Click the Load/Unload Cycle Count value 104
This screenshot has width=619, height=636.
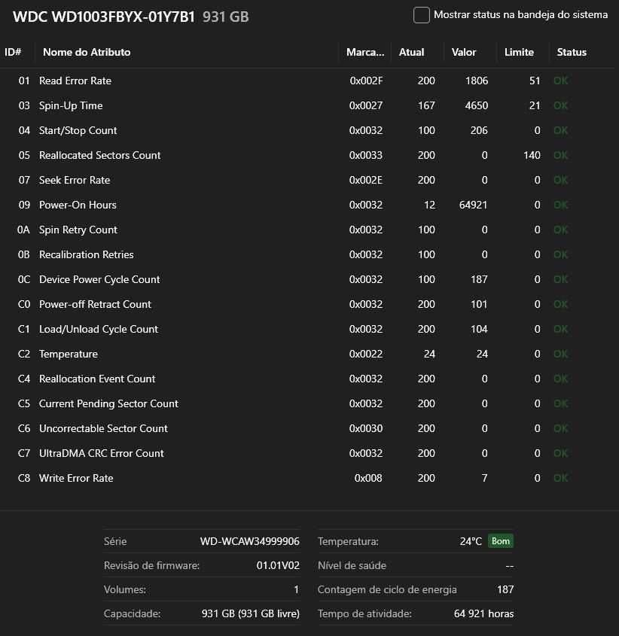[x=479, y=329]
